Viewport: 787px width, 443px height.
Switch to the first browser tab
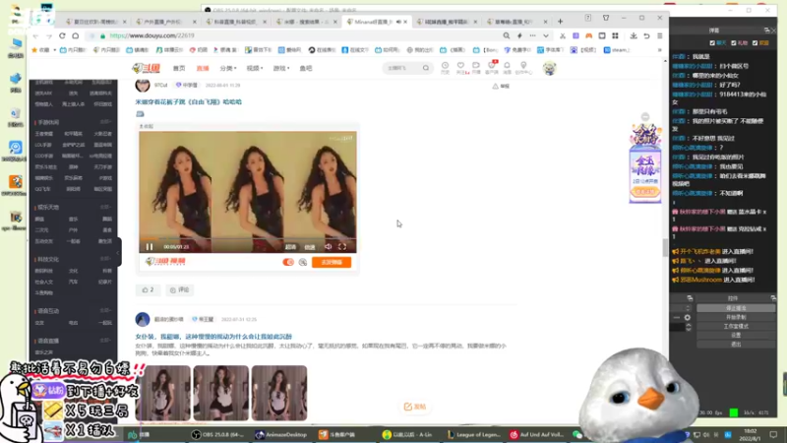point(95,22)
